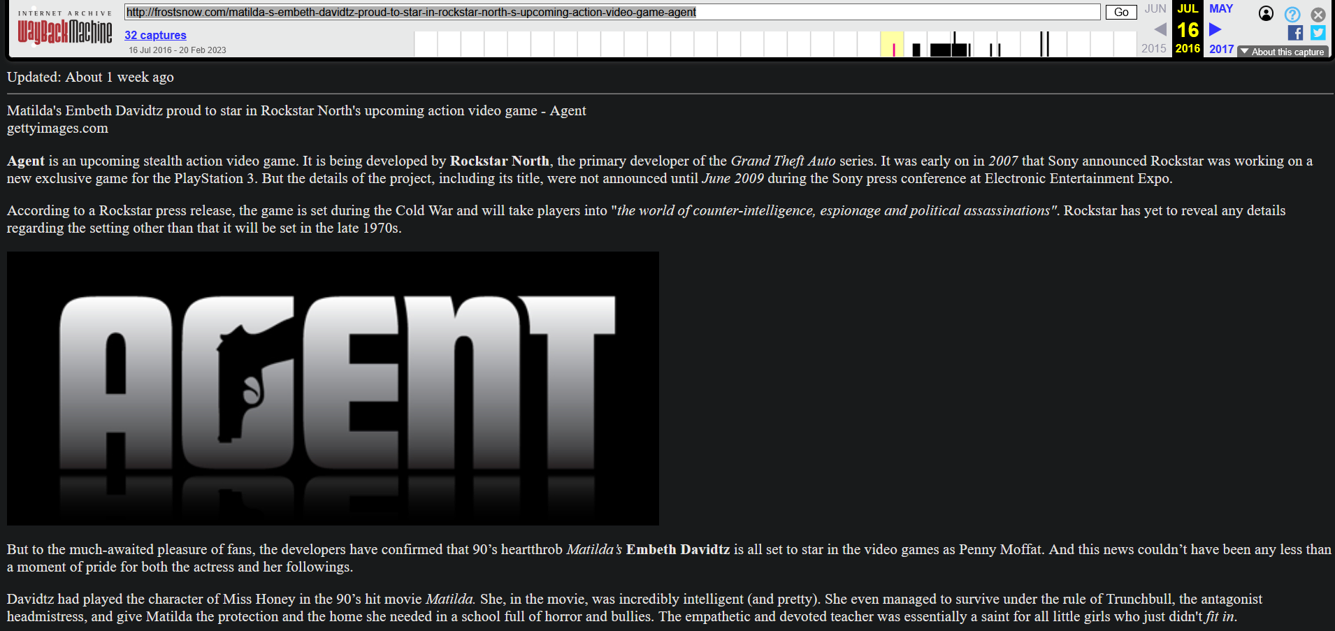Click the JUL current month label
Viewport: 1335px width, 631px height.
1188,8
